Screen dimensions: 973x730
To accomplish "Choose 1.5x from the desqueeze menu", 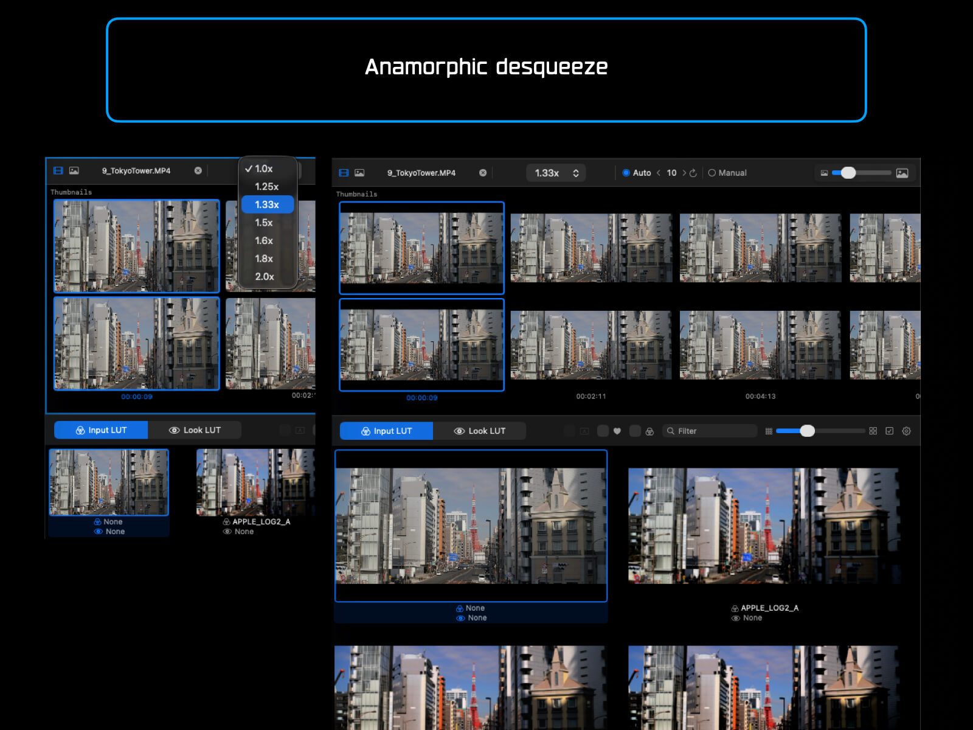I will [x=264, y=223].
